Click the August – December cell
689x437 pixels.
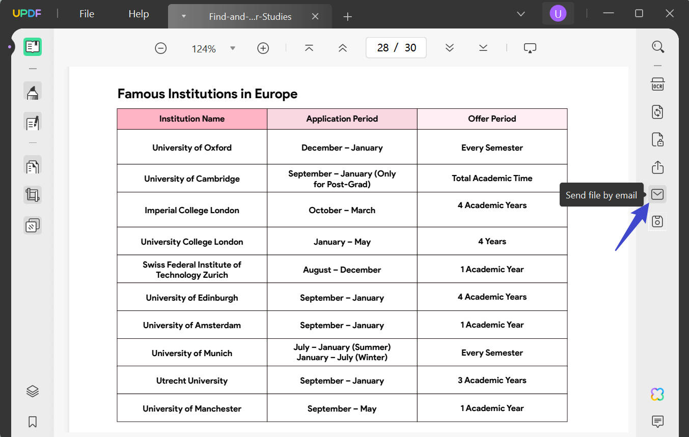tap(342, 270)
